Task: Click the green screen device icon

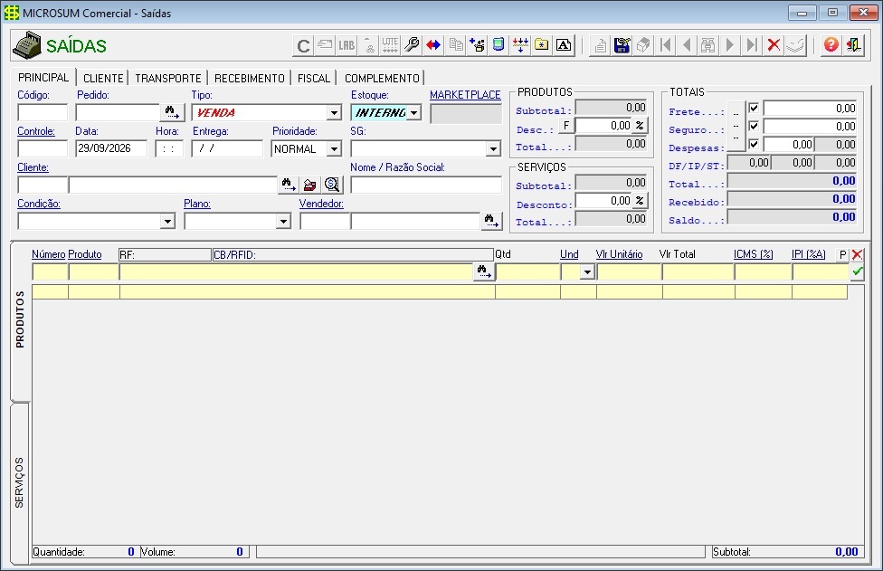Action: 498,45
